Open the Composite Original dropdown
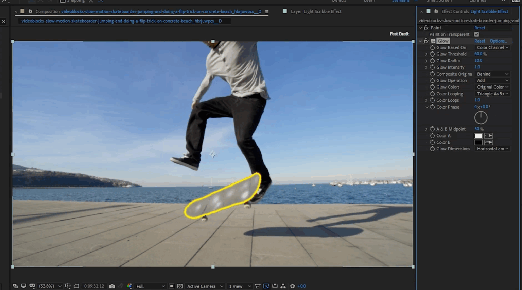Screen dimensions: 522x290 click(492, 74)
